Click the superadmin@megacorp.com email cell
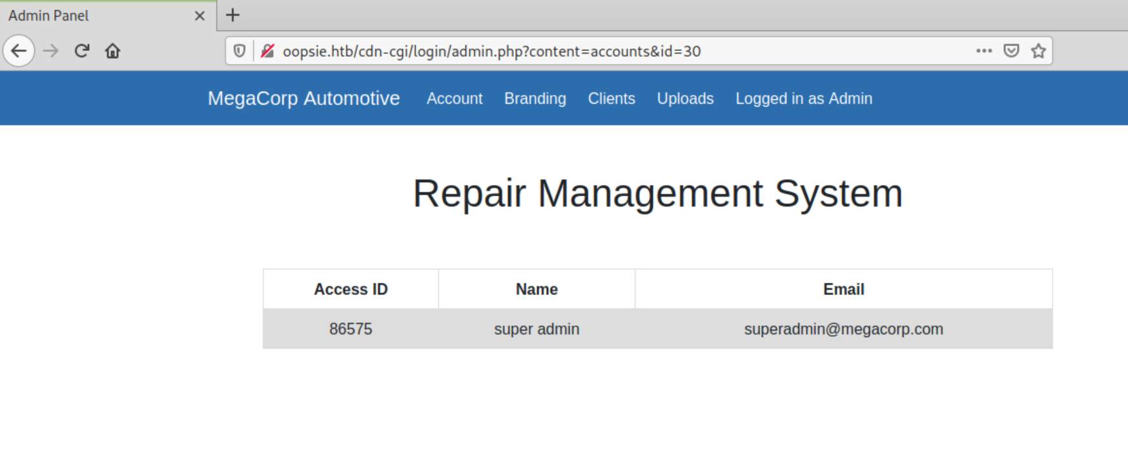Screen dimensions: 1128x450 pos(843,329)
